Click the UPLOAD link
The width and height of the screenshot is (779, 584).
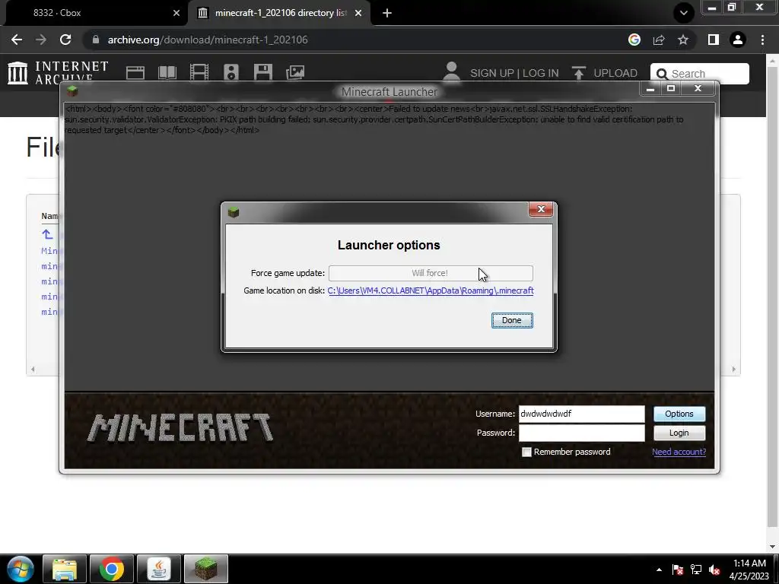pyautogui.click(x=605, y=73)
